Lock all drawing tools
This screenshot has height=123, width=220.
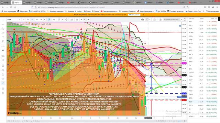tap(3, 74)
